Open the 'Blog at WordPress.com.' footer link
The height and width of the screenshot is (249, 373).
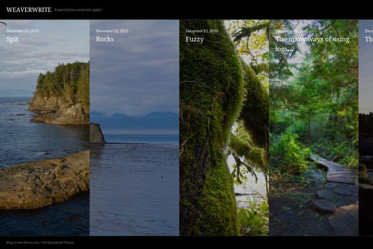point(23,243)
